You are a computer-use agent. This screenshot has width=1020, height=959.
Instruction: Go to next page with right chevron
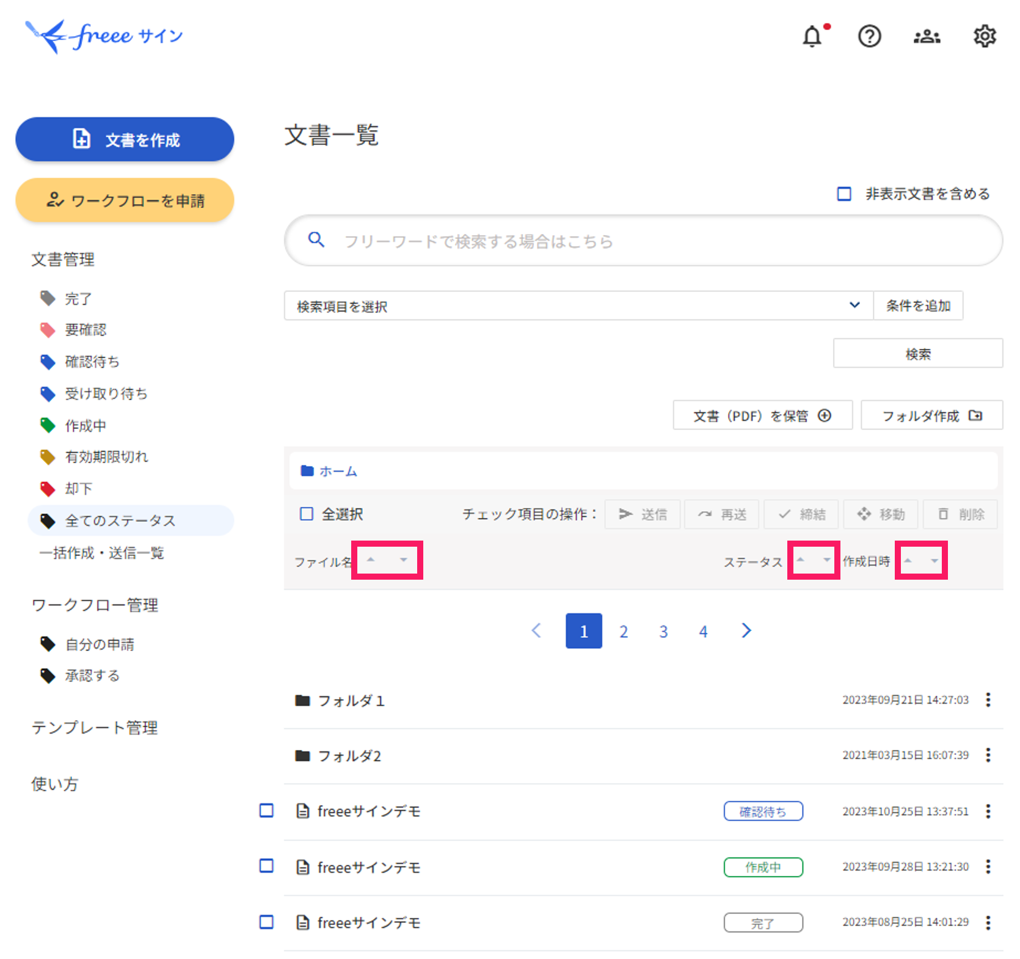pyautogui.click(x=746, y=630)
